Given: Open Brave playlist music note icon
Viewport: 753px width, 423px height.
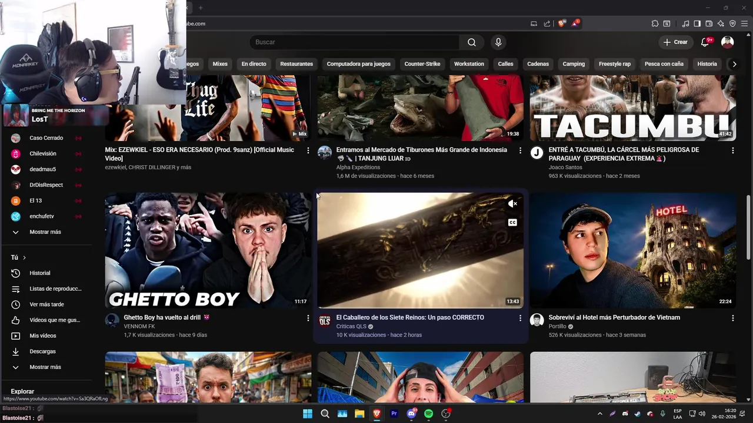Looking at the screenshot, I should coord(685,23).
